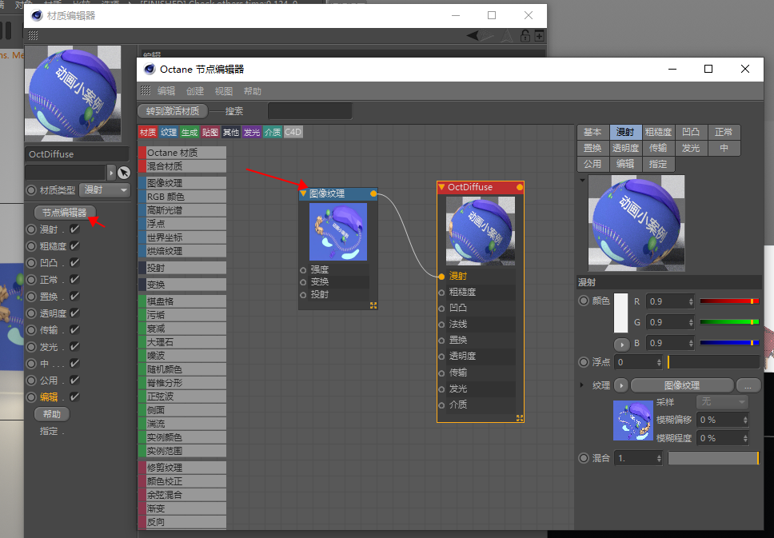Click the grid drag-handle icon in node editor toolbar
This screenshot has height=538, width=774.
point(145,89)
